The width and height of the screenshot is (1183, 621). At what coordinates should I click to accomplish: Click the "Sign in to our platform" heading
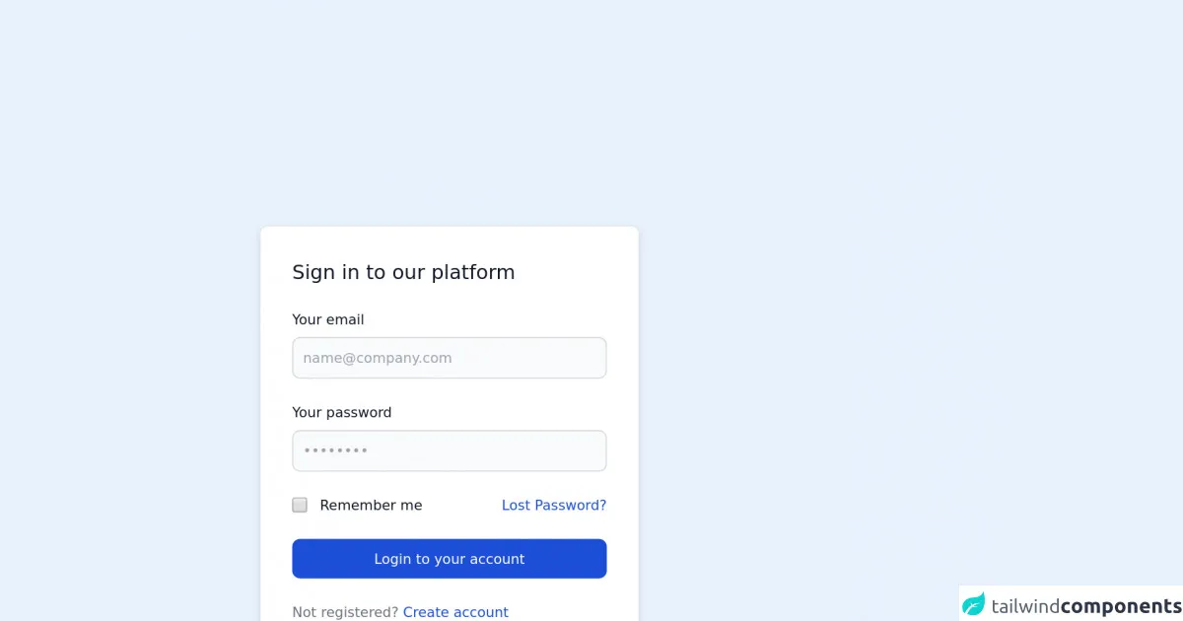tap(403, 272)
